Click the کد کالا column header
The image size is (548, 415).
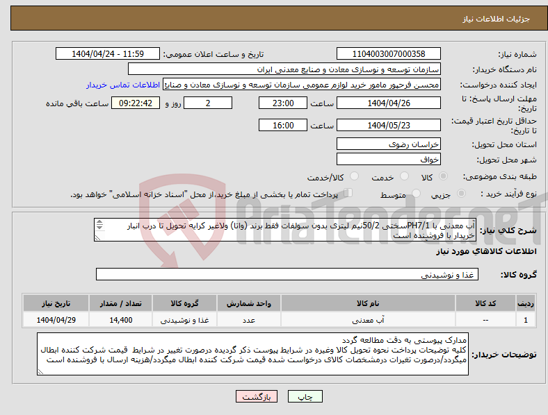coord(485,303)
